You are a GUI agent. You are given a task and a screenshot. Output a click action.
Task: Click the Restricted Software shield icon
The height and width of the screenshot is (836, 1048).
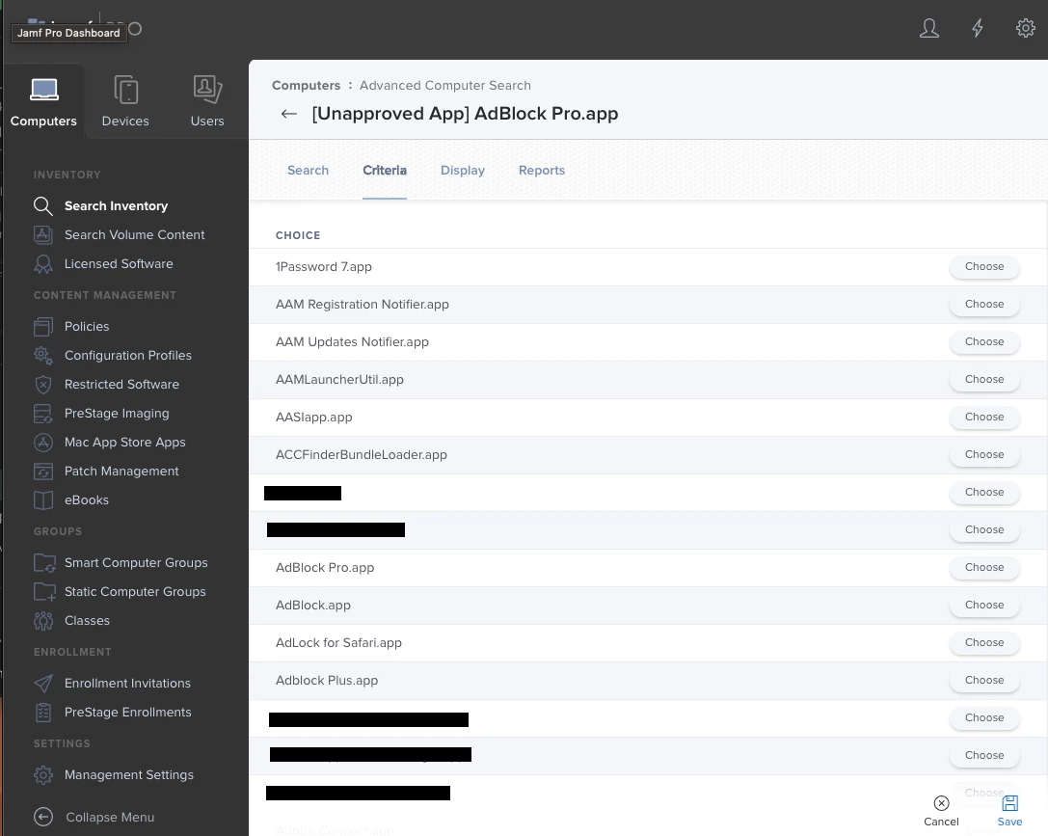click(42, 385)
